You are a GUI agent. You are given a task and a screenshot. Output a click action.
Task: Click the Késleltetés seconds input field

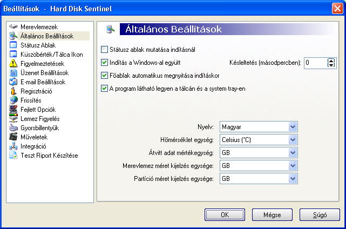point(316,63)
